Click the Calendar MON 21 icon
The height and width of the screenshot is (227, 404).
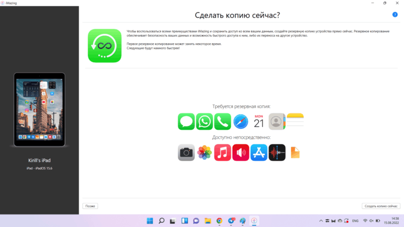click(x=259, y=121)
